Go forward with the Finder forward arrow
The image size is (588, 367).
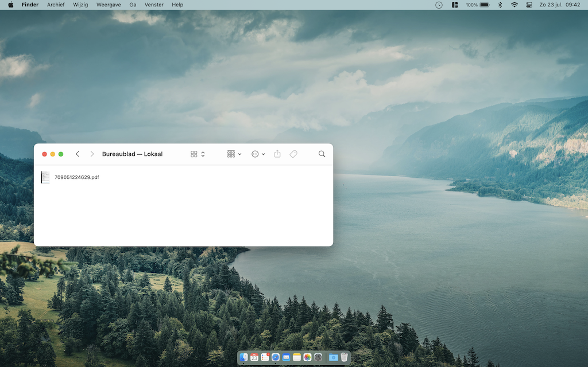tap(92, 154)
